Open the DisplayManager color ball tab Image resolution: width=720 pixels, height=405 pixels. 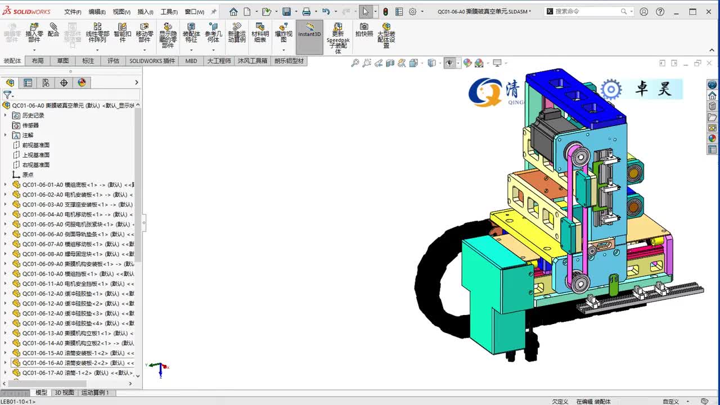click(82, 83)
